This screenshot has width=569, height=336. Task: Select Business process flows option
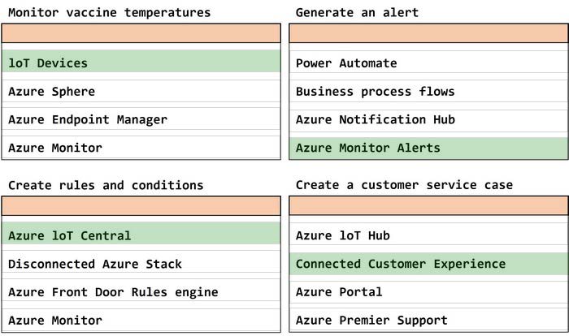pos(428,92)
